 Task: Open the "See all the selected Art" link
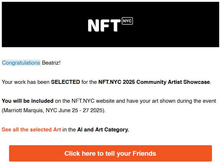click(x=31, y=129)
